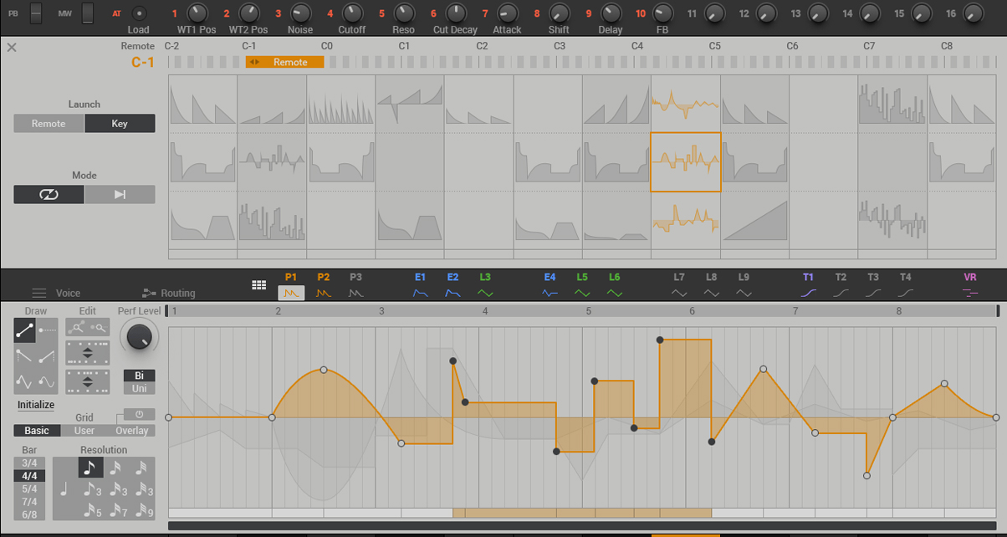Set bar length to 3/4
The image size is (1007, 537).
[x=29, y=463]
